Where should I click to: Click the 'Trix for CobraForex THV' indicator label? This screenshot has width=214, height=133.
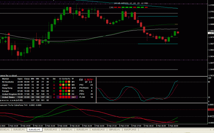point(18,105)
